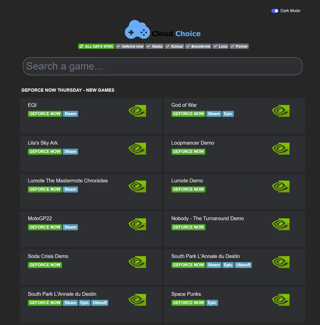Focus the Search a game field
320x325 pixels.
pos(163,66)
